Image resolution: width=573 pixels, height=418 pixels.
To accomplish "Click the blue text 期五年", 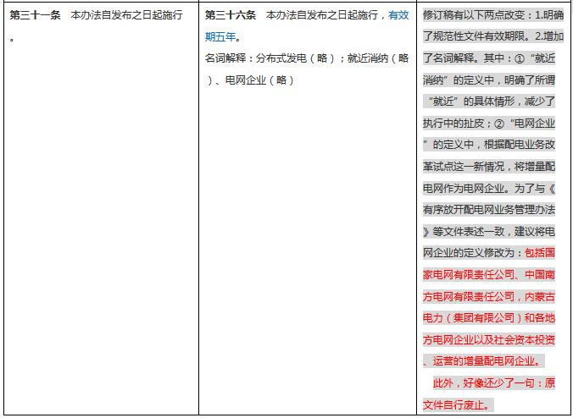I will tap(222, 37).
